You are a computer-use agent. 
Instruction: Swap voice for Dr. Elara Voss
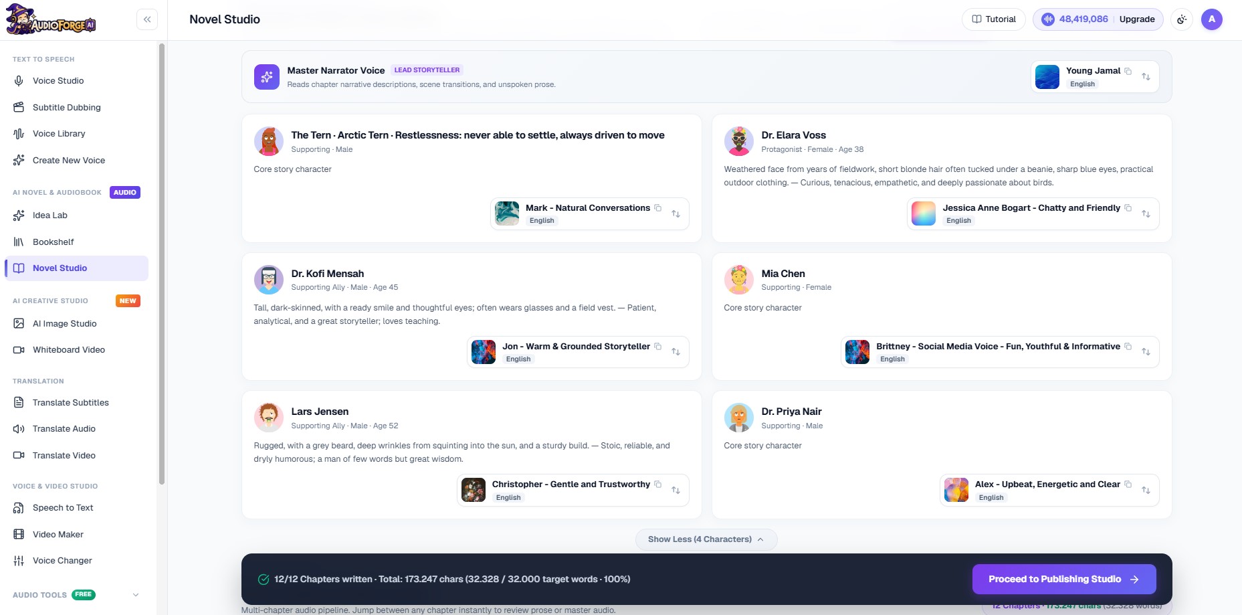tap(1146, 213)
